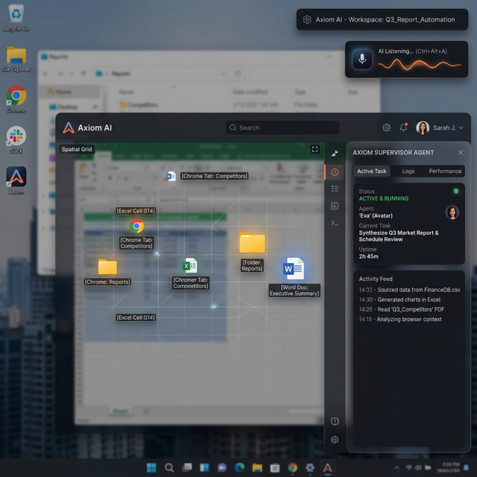Click the lower '[Excel Cell G14]' label
477x477 pixels.
tap(136, 318)
